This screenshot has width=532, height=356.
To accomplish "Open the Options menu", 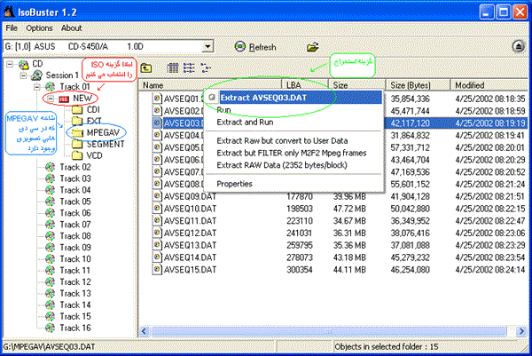I will click(x=39, y=28).
